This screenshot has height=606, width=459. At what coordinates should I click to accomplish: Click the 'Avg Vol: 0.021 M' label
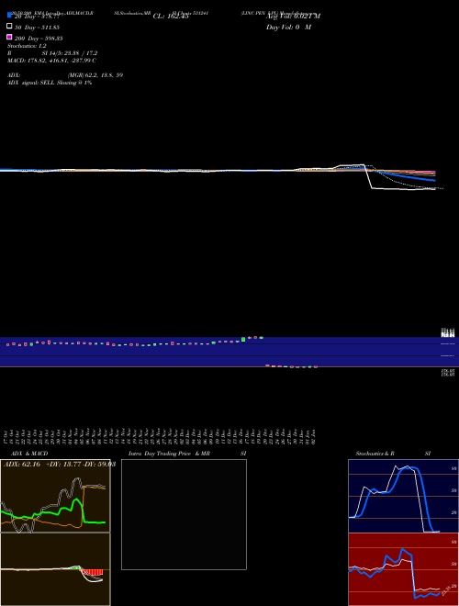293,17
